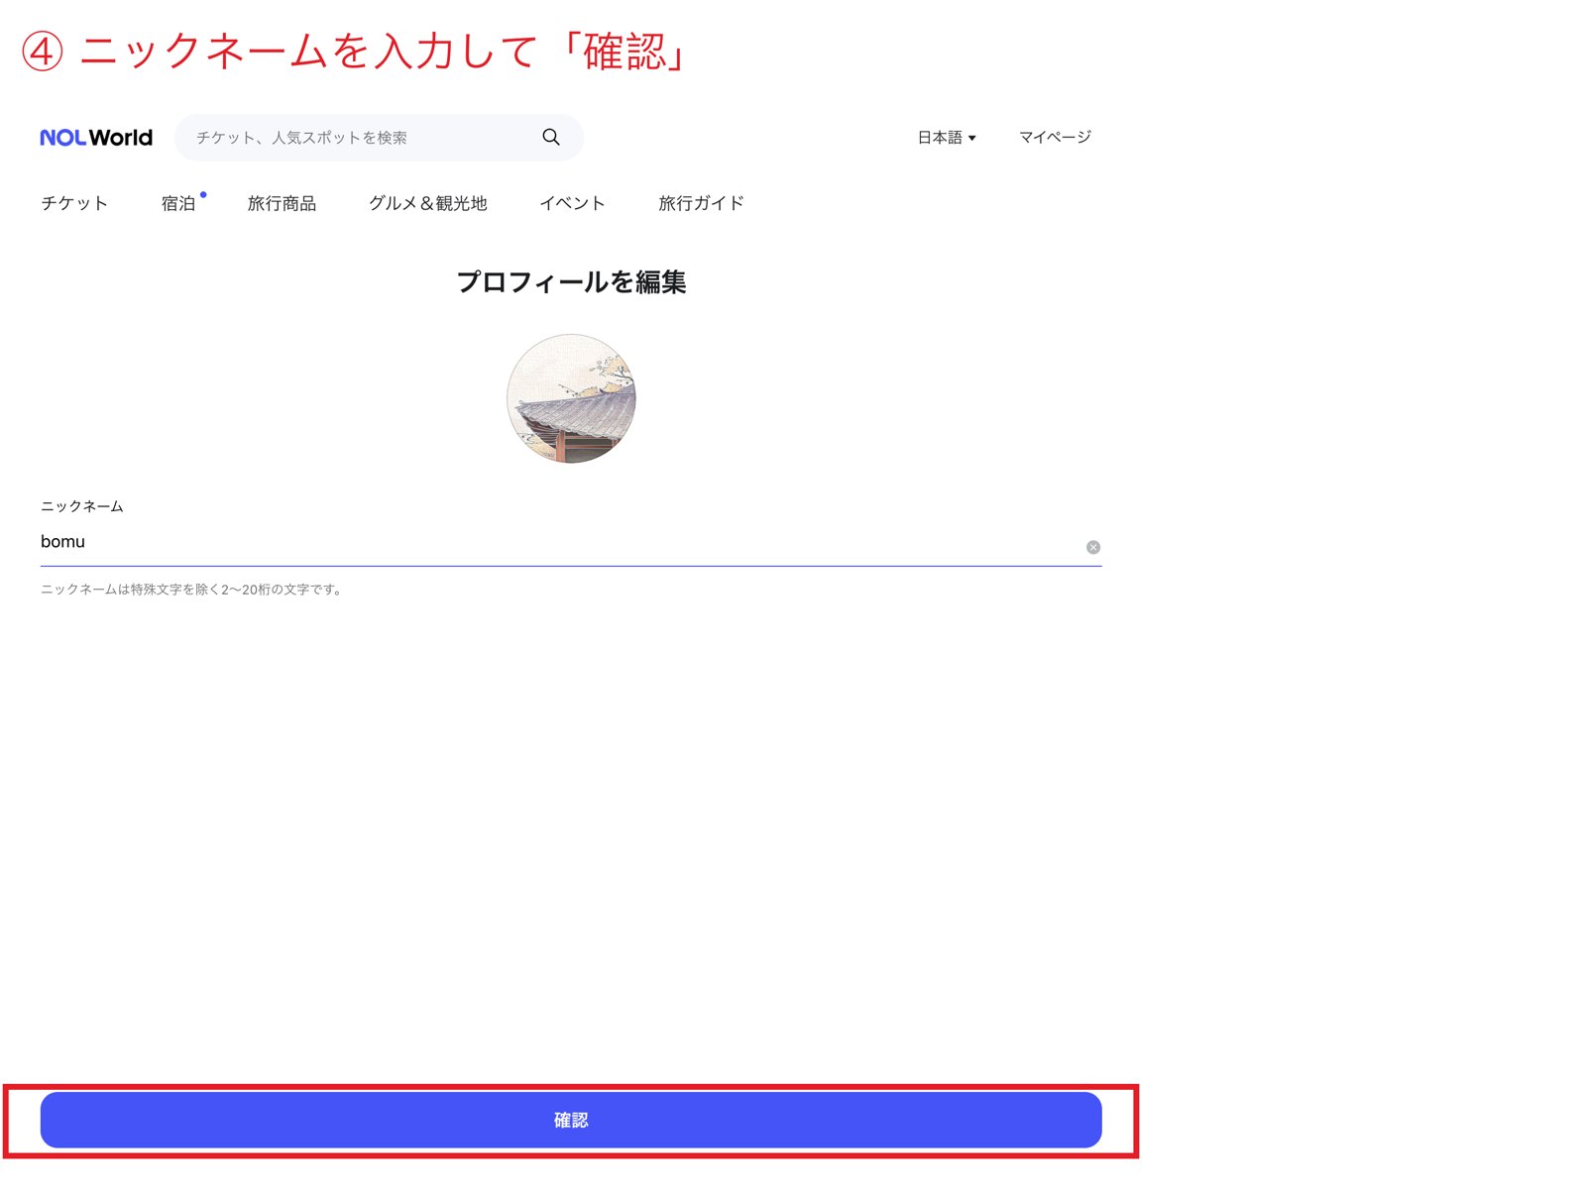
Task: Open the マイページ link
Action: coord(1055,138)
